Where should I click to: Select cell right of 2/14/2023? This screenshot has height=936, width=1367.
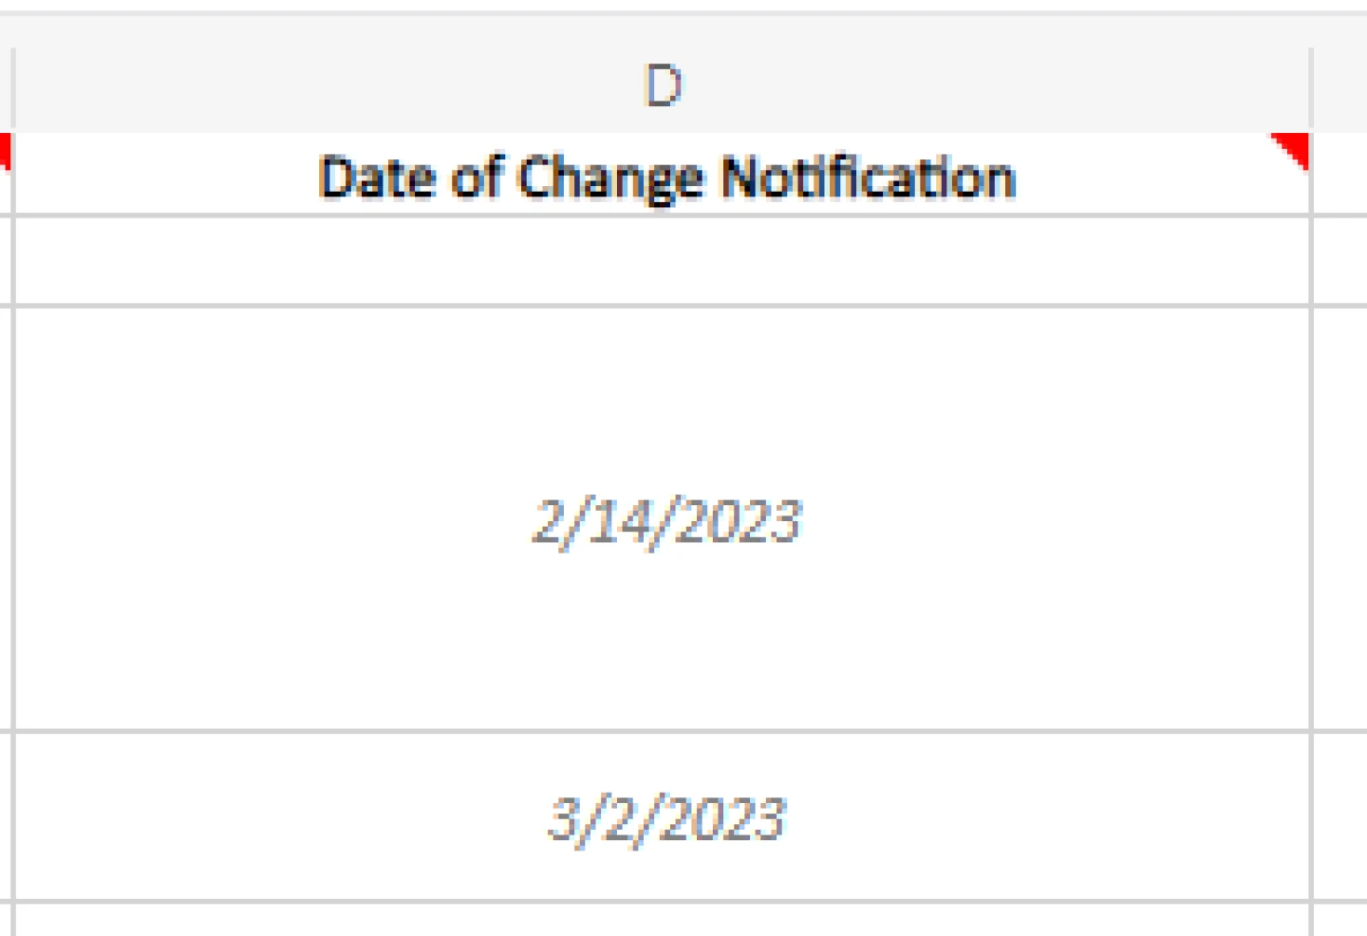coord(1342,520)
